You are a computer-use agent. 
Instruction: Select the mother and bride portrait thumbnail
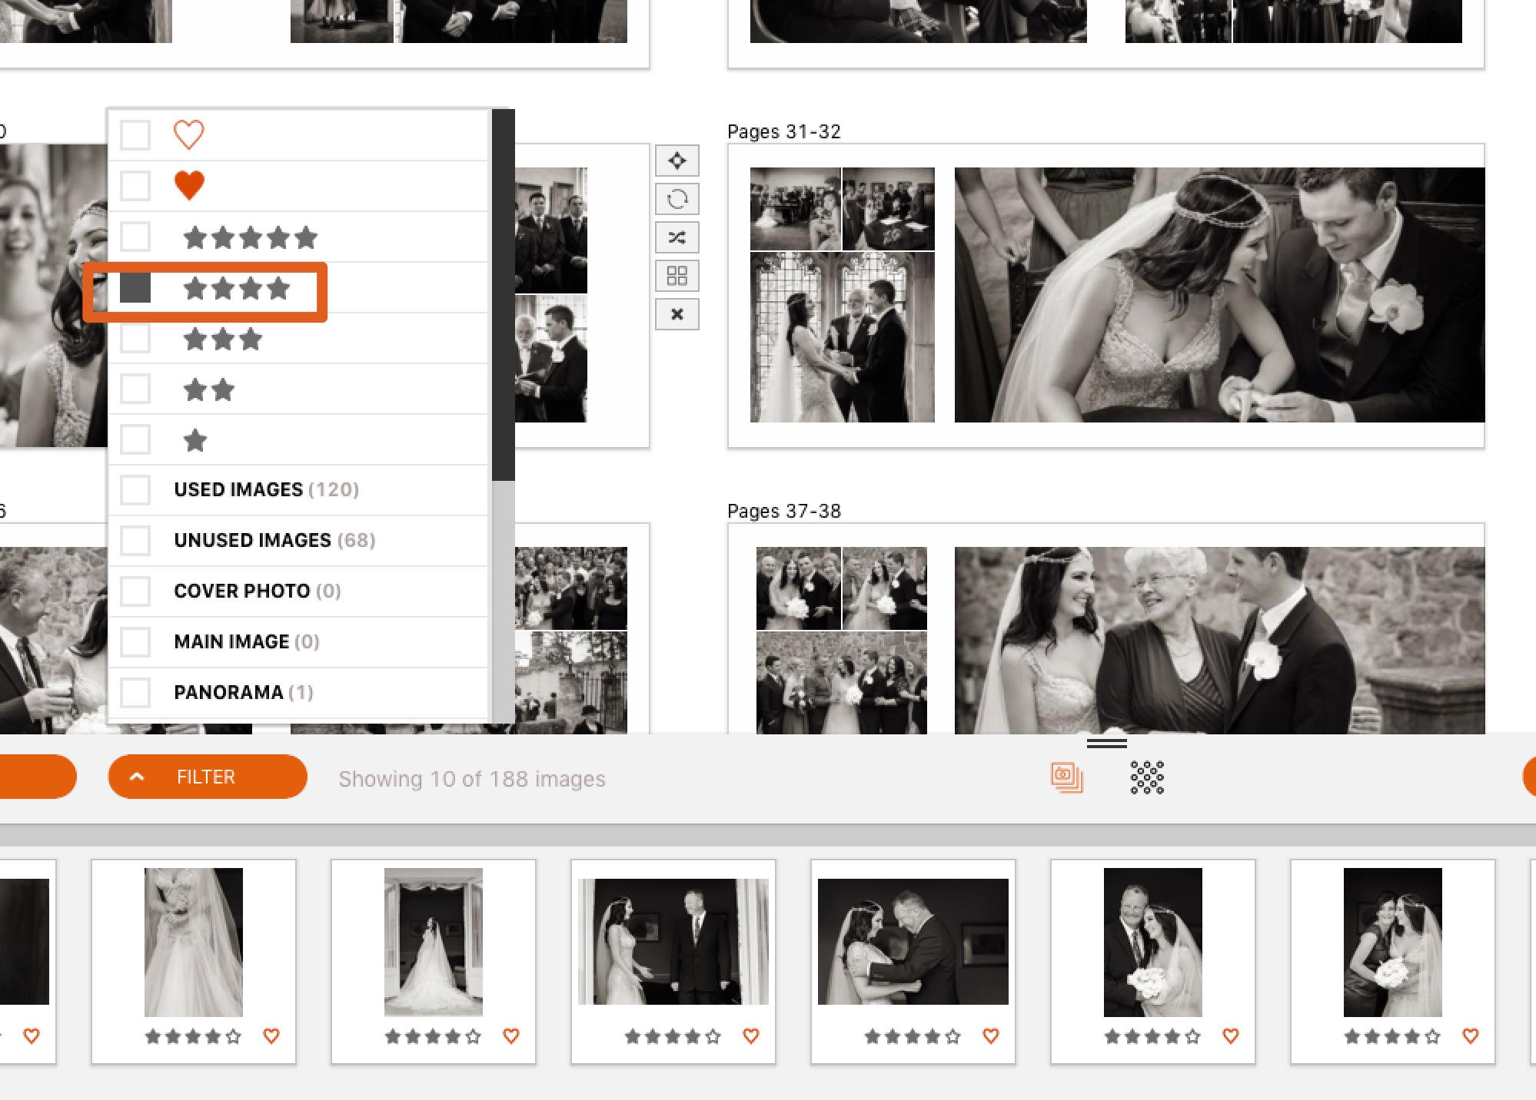(1392, 942)
